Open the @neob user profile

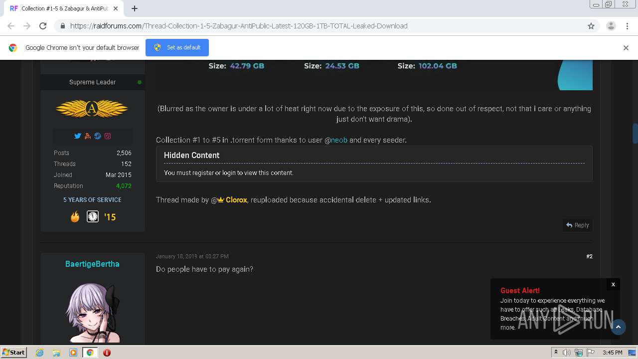(x=339, y=140)
